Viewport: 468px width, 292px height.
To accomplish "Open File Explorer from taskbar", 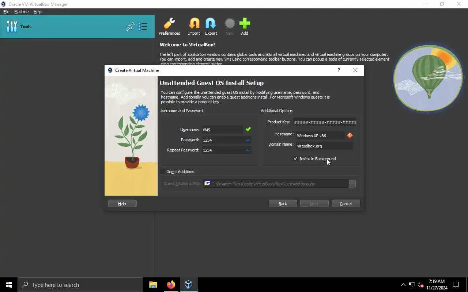I will click(153, 285).
